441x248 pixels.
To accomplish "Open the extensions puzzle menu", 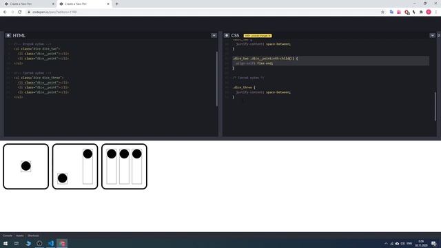I will click(421, 12).
